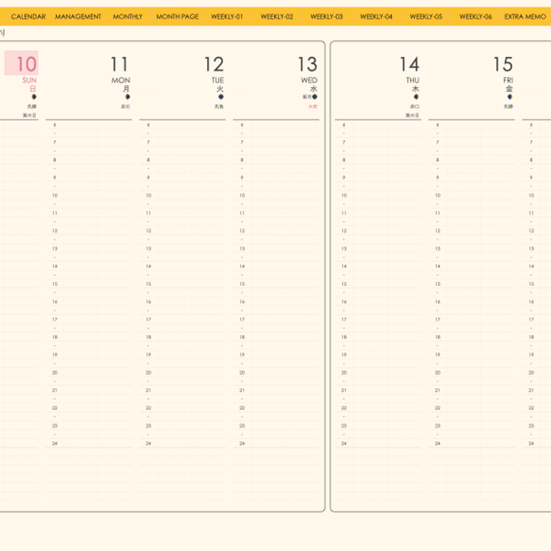Viewport: 551px width, 551px height.
Task: Click the TUE weekday label
Action: coord(218,80)
